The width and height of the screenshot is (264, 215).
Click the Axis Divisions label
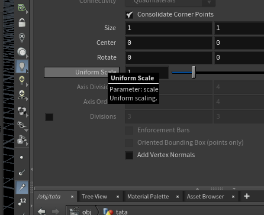pos(92,87)
